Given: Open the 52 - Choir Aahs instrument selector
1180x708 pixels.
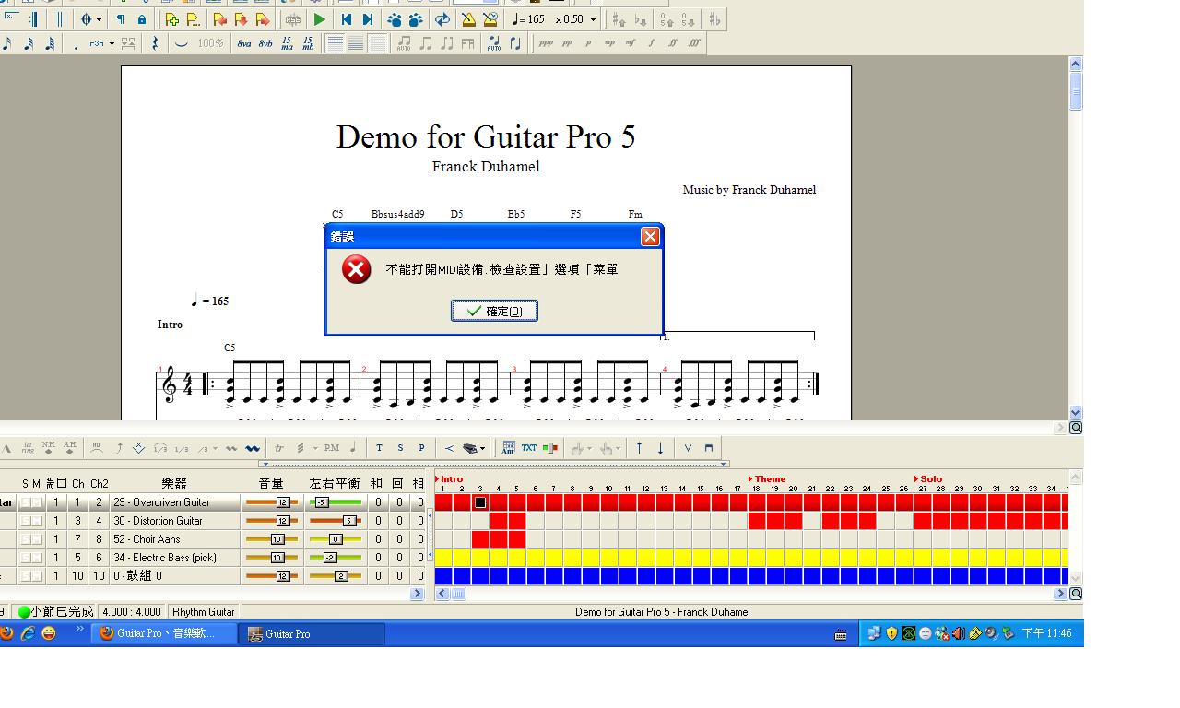Looking at the screenshot, I should [x=174, y=539].
